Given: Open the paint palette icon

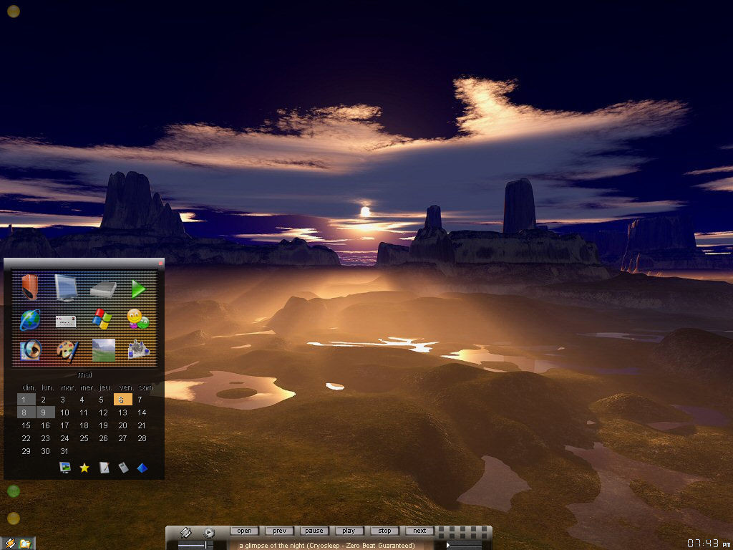Looking at the screenshot, I should [67, 350].
